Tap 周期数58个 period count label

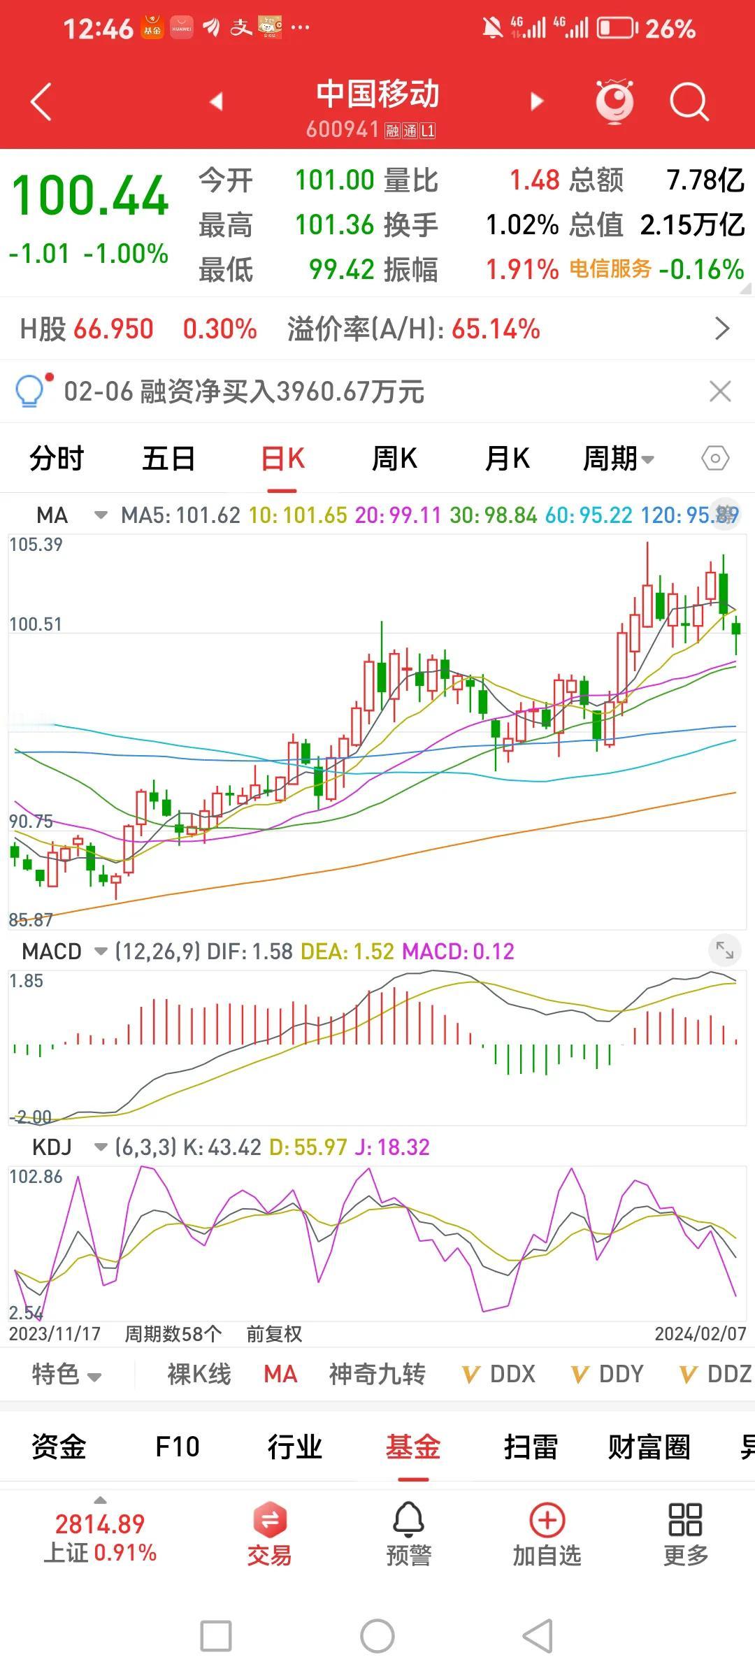[x=173, y=1334]
